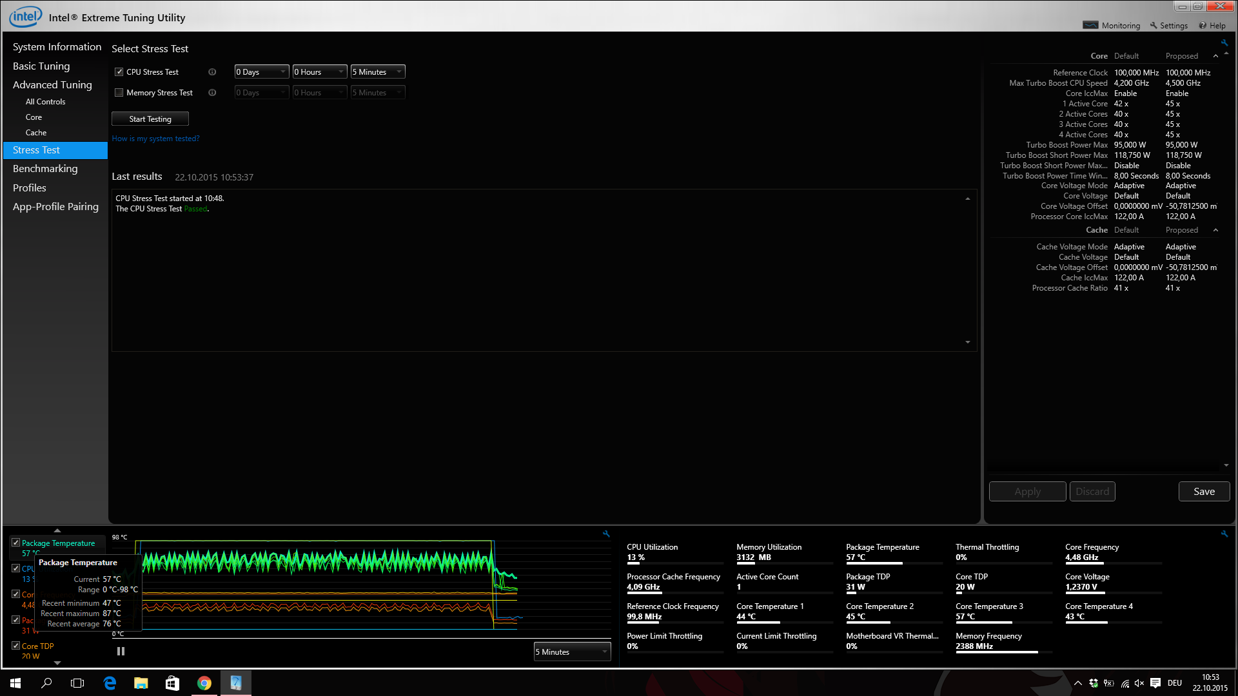Image resolution: width=1238 pixels, height=696 pixels.
Task: Open Basic Tuning section
Action: pos(41,66)
